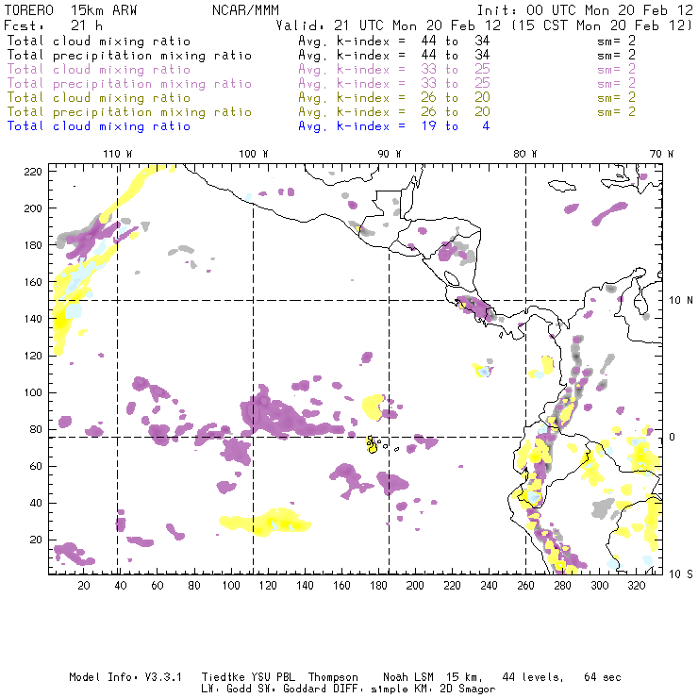Click the "110 W" longitude label
Image resolution: width=698 pixels, height=698 pixels.
pyautogui.click(x=118, y=154)
